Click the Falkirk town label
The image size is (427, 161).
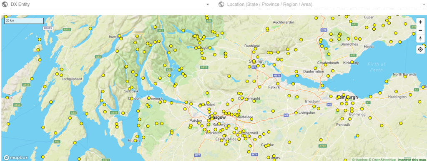[x=274, y=88]
